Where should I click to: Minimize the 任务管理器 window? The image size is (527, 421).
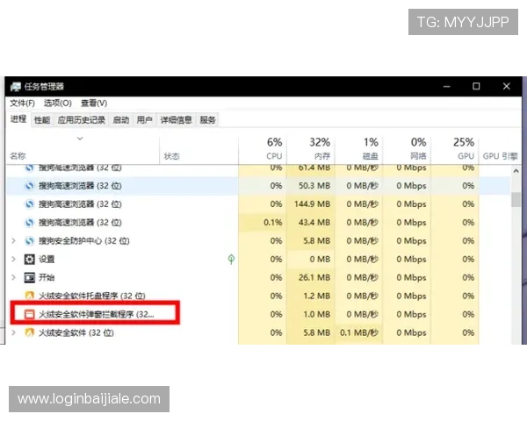click(447, 87)
